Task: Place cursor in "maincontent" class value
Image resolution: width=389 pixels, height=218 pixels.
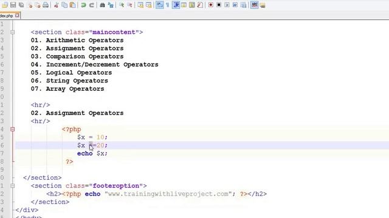Action: tap(114, 32)
